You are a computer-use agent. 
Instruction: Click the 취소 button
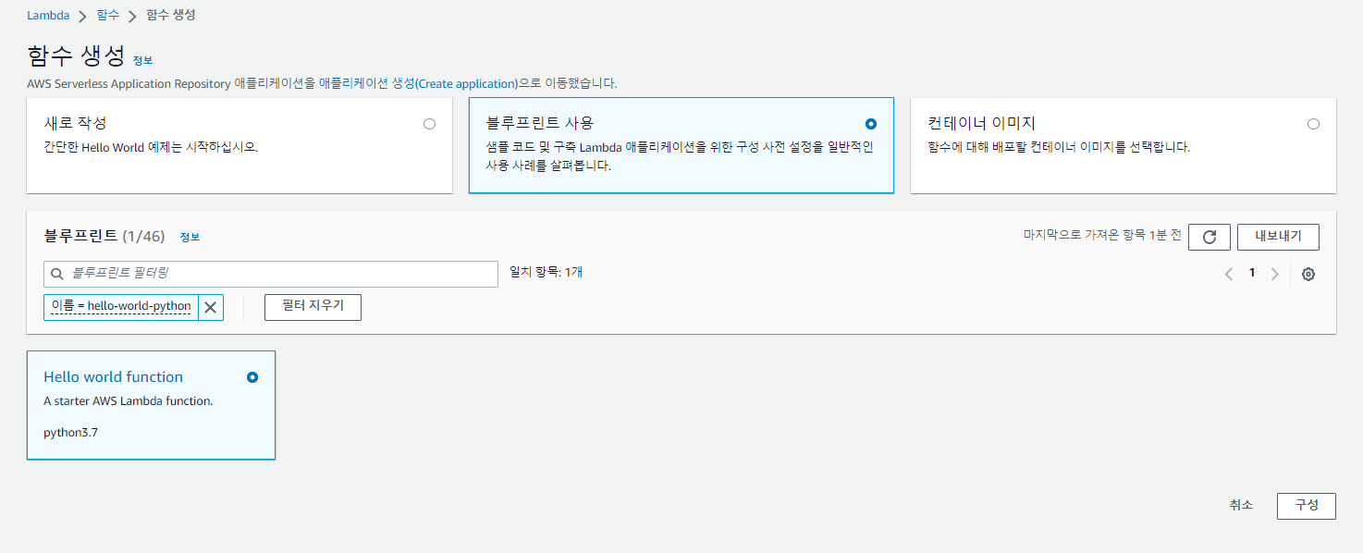1241,505
